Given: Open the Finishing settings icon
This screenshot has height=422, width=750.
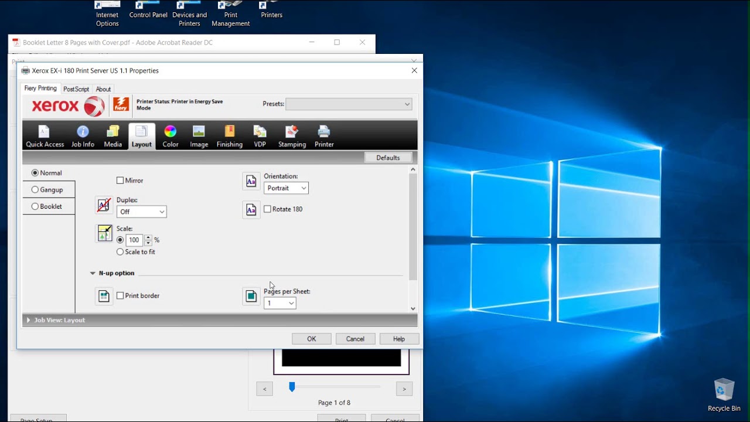Looking at the screenshot, I should [x=230, y=136].
